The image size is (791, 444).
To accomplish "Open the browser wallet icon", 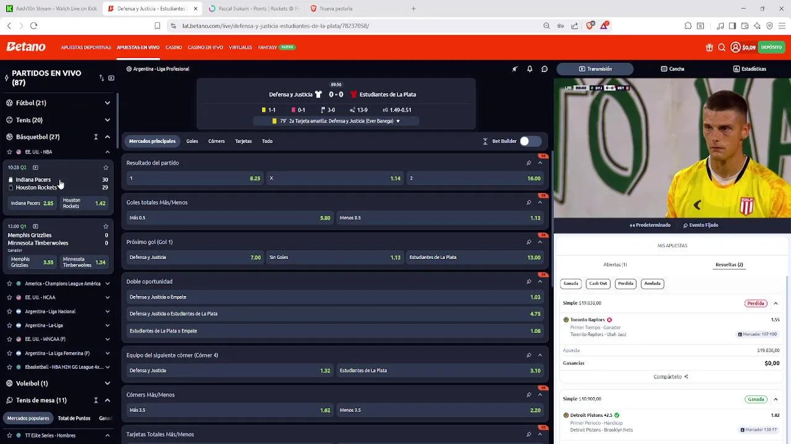I will 745,26.
